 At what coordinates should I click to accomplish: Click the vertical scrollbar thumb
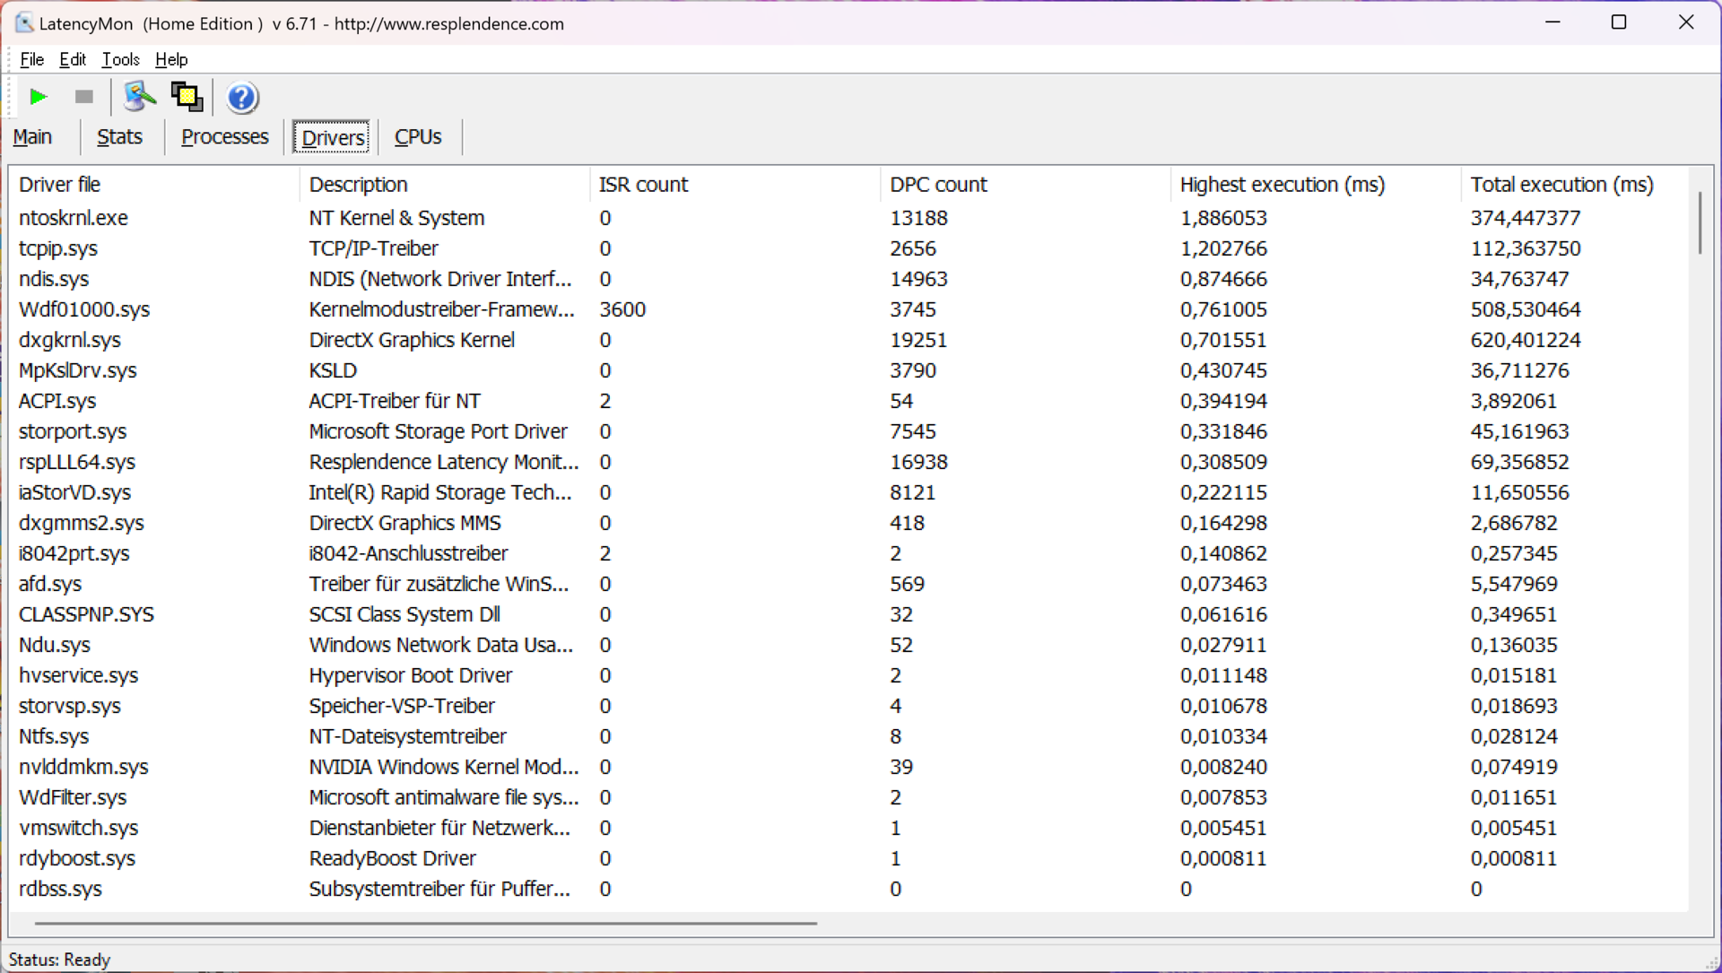click(1699, 222)
